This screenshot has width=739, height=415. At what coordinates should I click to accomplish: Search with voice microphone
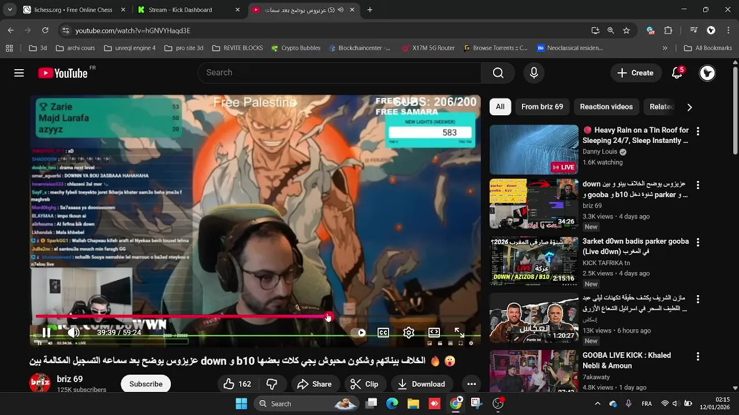pyautogui.click(x=534, y=73)
